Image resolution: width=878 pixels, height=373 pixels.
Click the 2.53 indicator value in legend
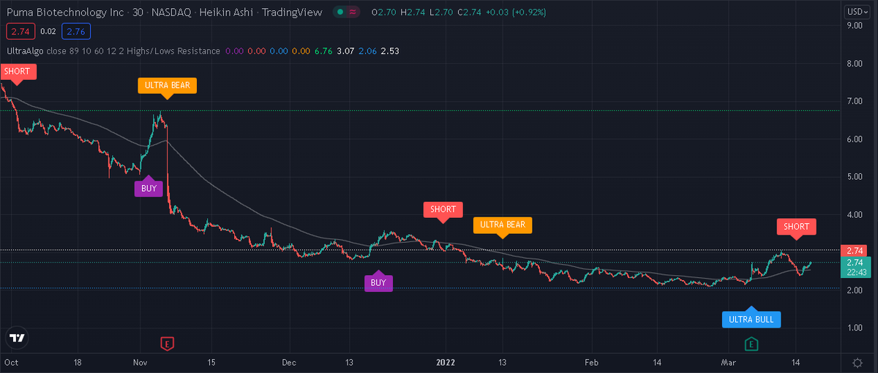(391, 51)
